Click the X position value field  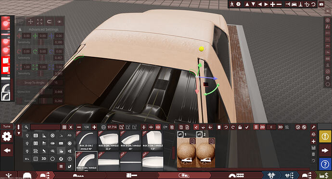(26, 36)
